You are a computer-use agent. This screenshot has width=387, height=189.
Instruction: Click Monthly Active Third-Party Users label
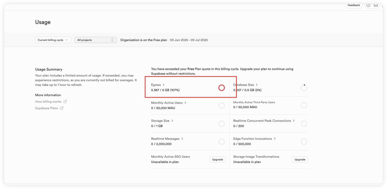[254, 102]
